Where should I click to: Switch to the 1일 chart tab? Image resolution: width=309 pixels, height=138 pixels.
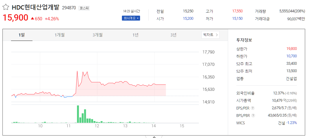pos(22,35)
